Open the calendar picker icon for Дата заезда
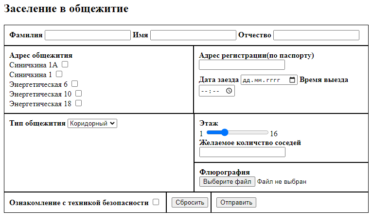The height and width of the screenshot is (224, 390). coord(292,80)
